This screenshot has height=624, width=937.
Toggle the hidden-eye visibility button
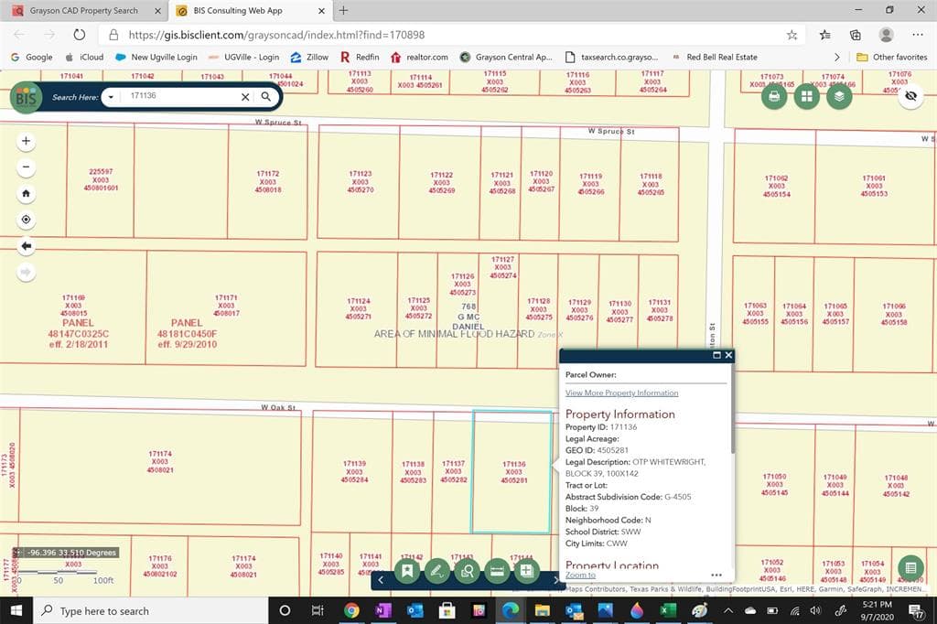(910, 96)
